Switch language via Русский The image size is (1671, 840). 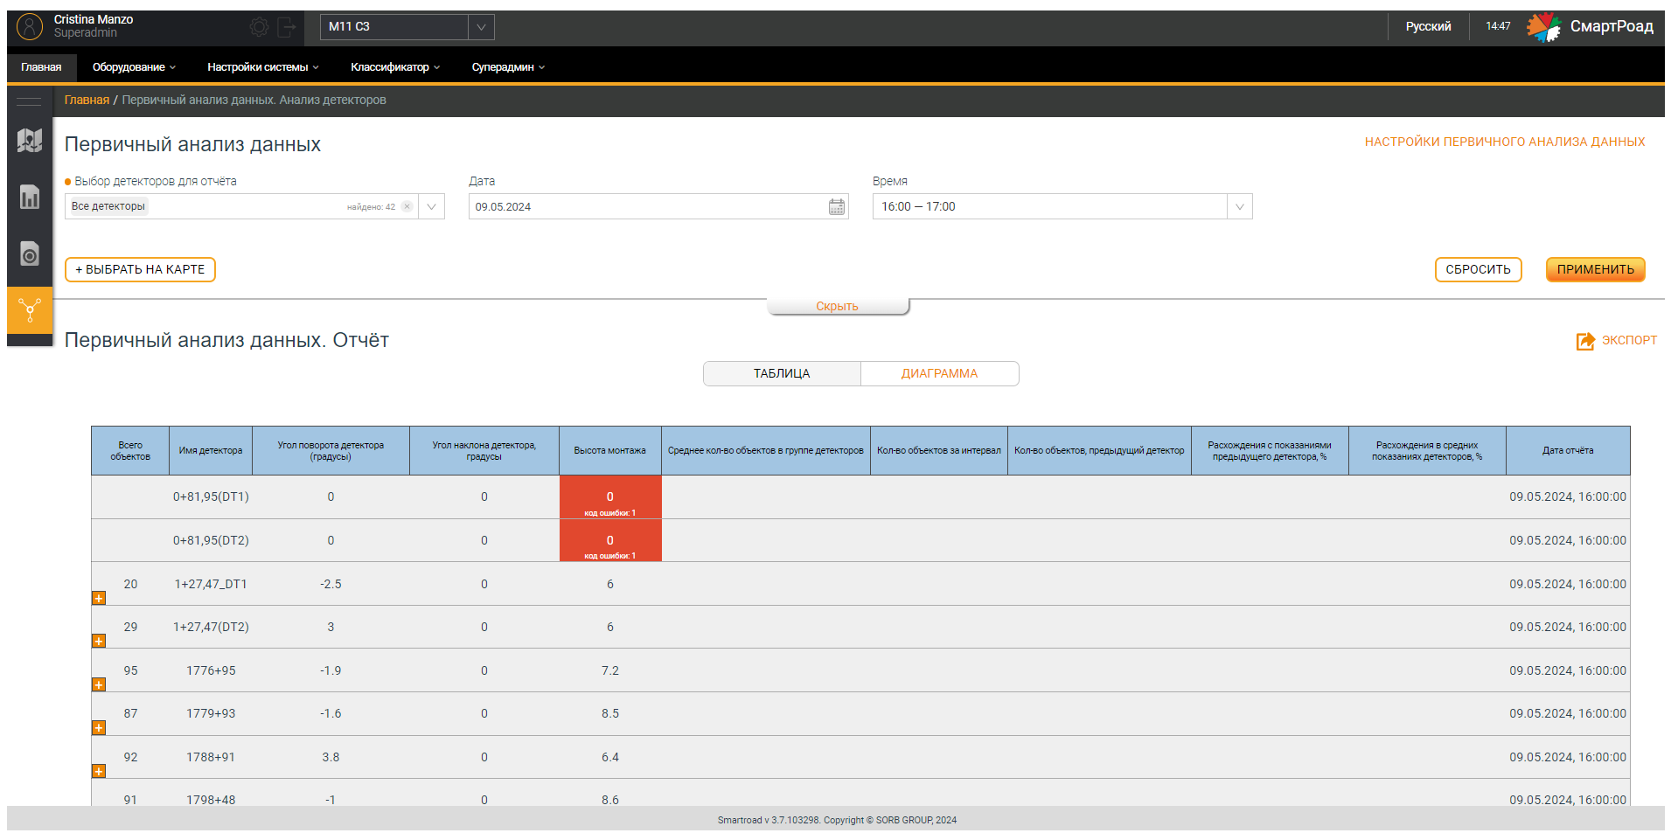tap(1428, 27)
